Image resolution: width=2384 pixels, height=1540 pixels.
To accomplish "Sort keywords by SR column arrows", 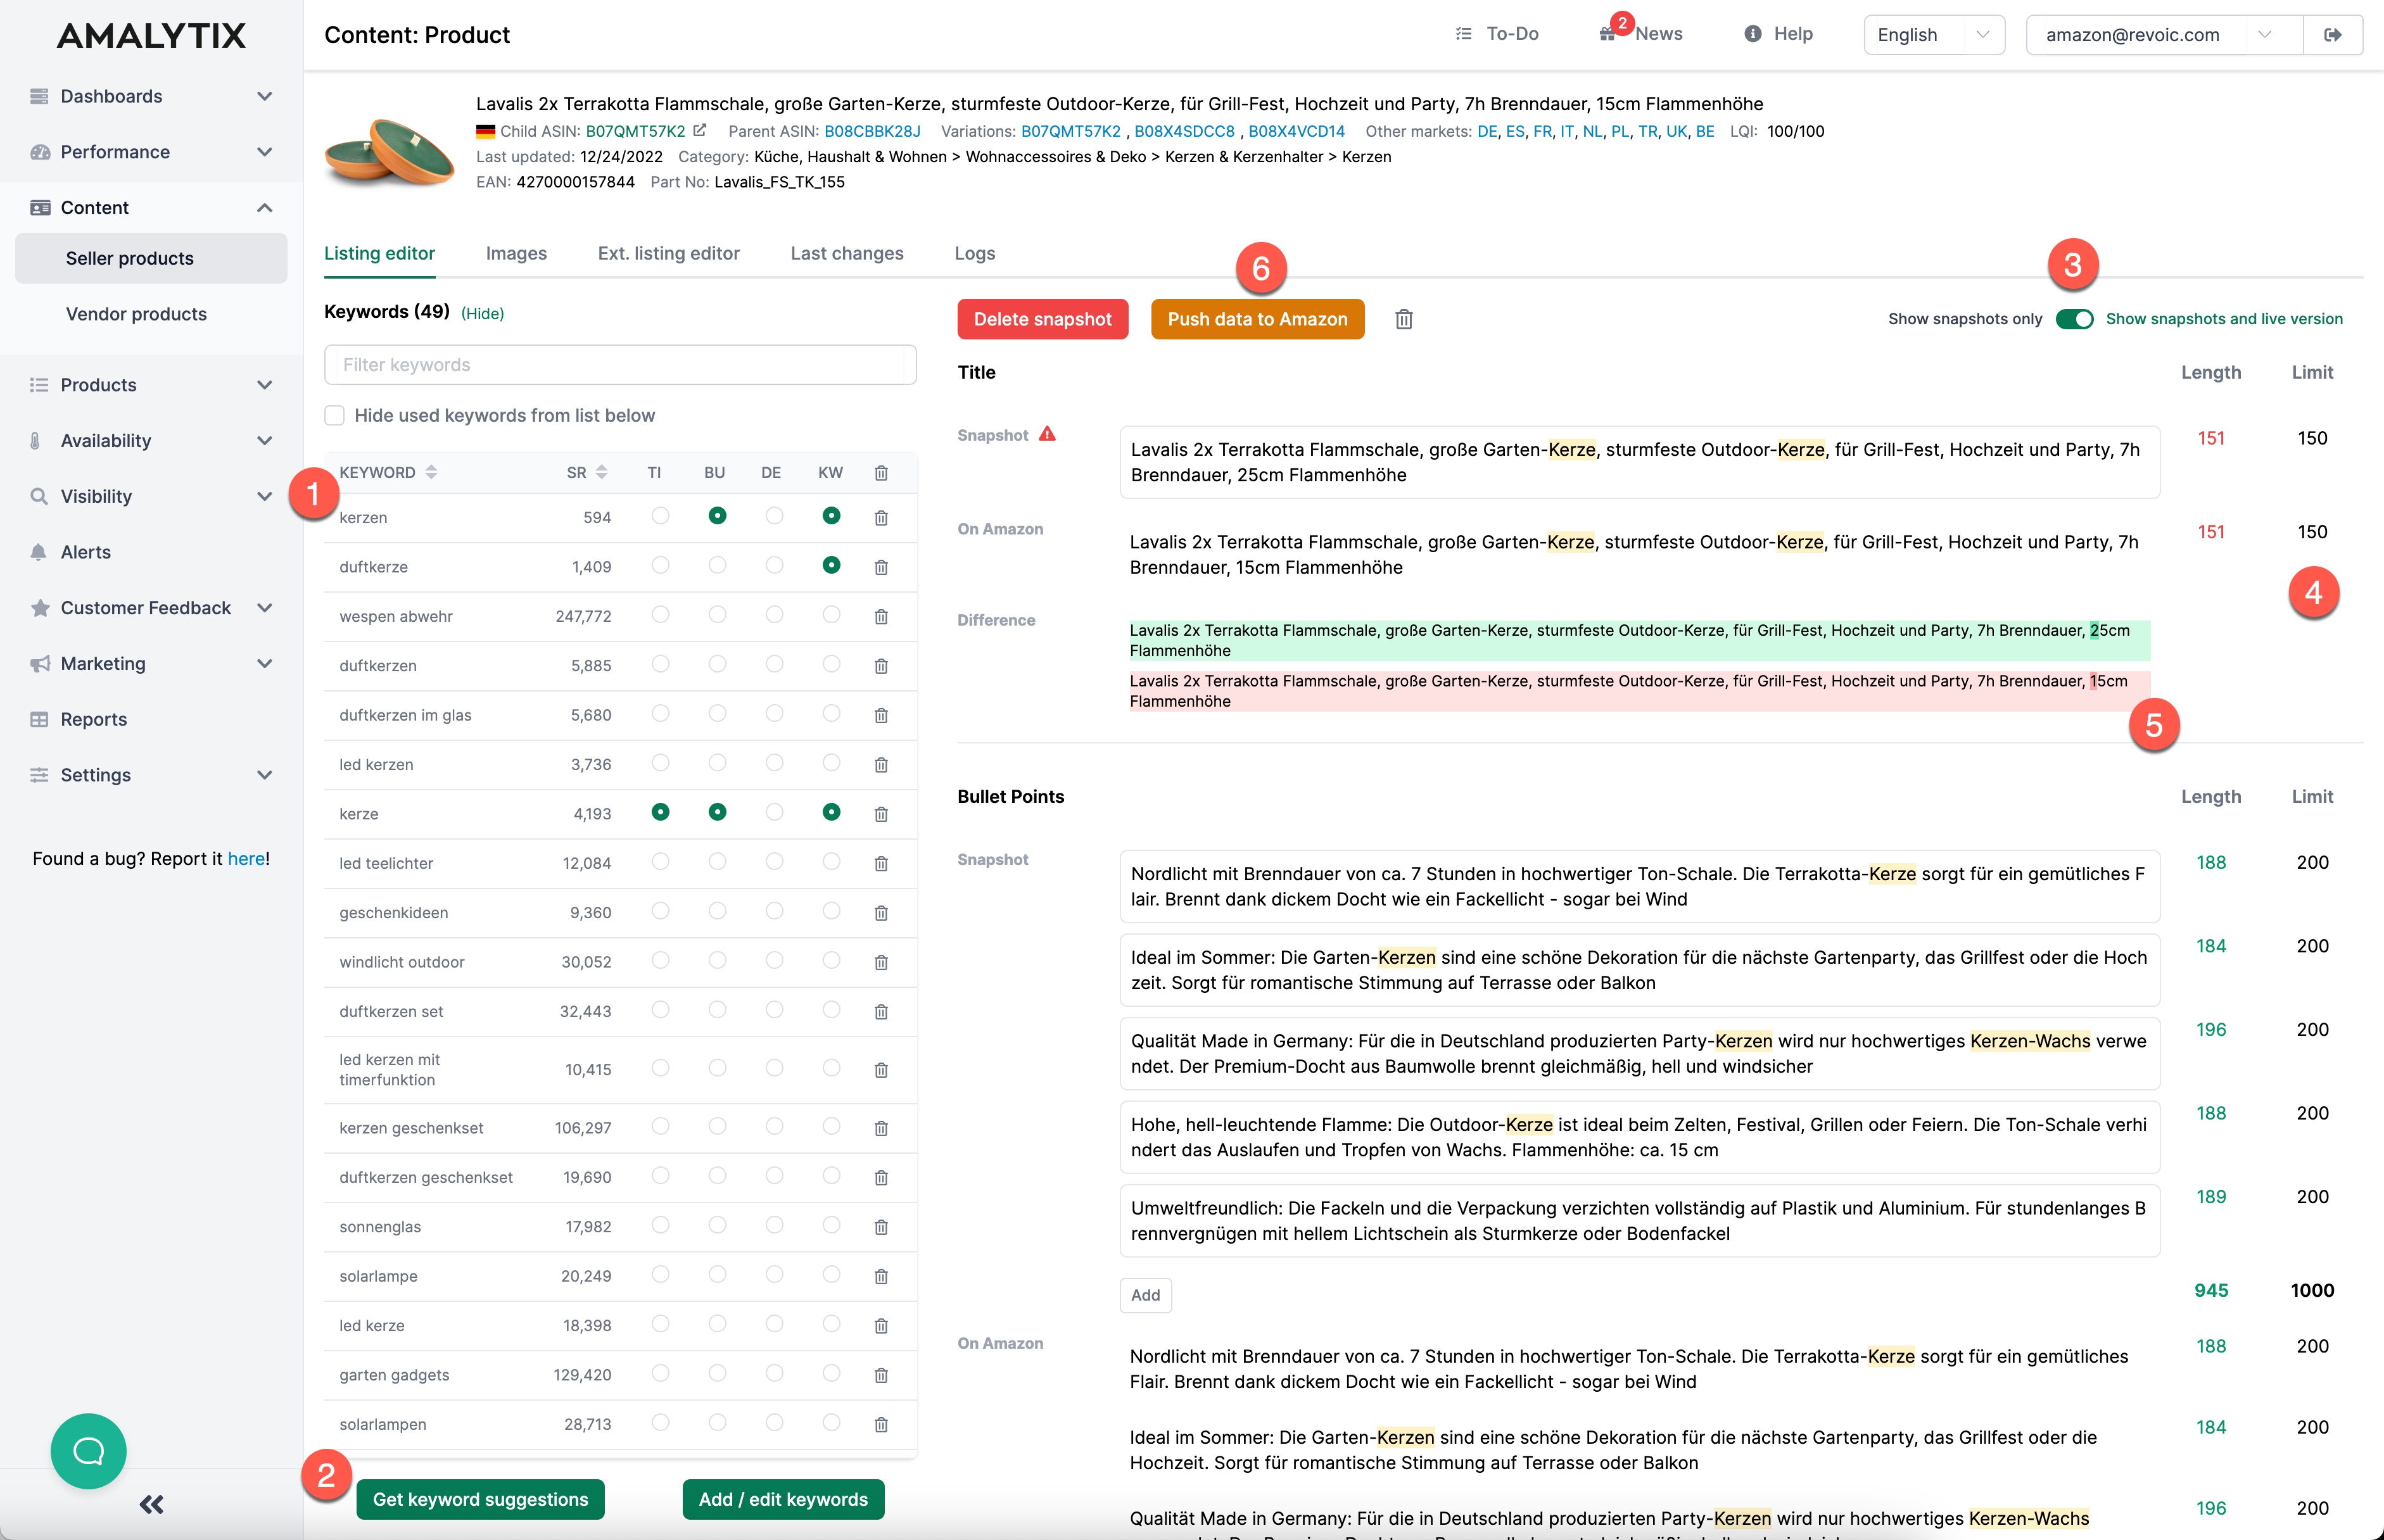I will [x=602, y=472].
